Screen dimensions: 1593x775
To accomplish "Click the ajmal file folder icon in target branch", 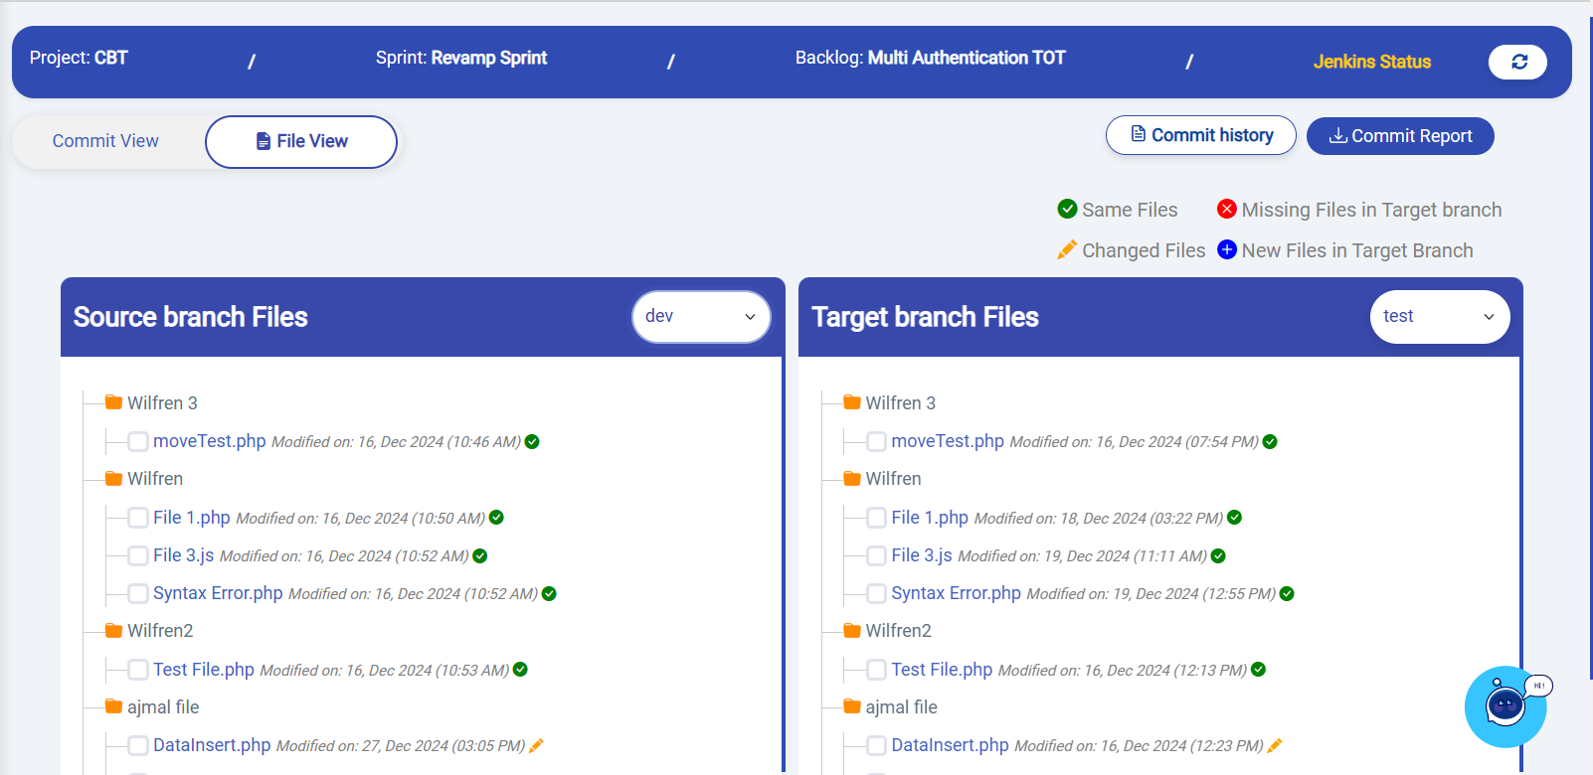I will 851,706.
